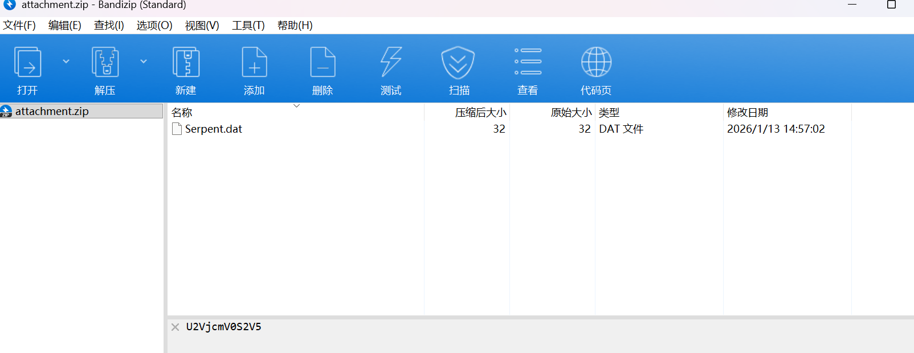Viewport: 914px width, 353px height.
Task: Click the Add files (添加) icon
Action: click(x=254, y=63)
